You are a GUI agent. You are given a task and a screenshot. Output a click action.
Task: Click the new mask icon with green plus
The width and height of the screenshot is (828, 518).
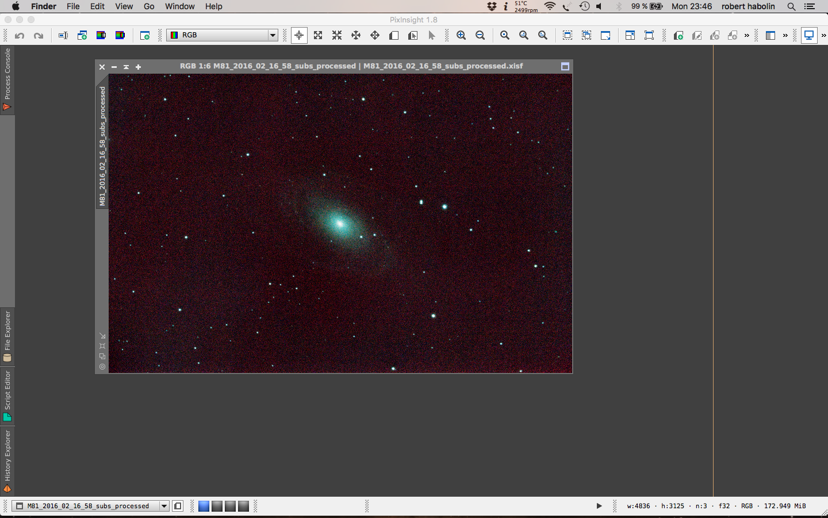click(678, 36)
